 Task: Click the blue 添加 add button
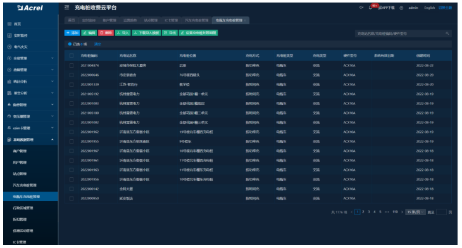coord(72,33)
